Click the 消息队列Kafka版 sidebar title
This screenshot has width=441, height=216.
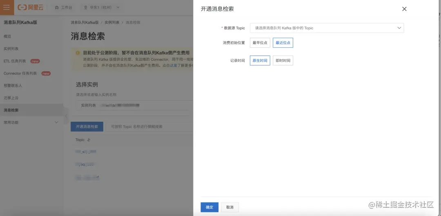pos(20,22)
